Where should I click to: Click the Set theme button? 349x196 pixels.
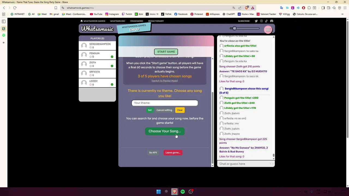[x=150, y=110]
